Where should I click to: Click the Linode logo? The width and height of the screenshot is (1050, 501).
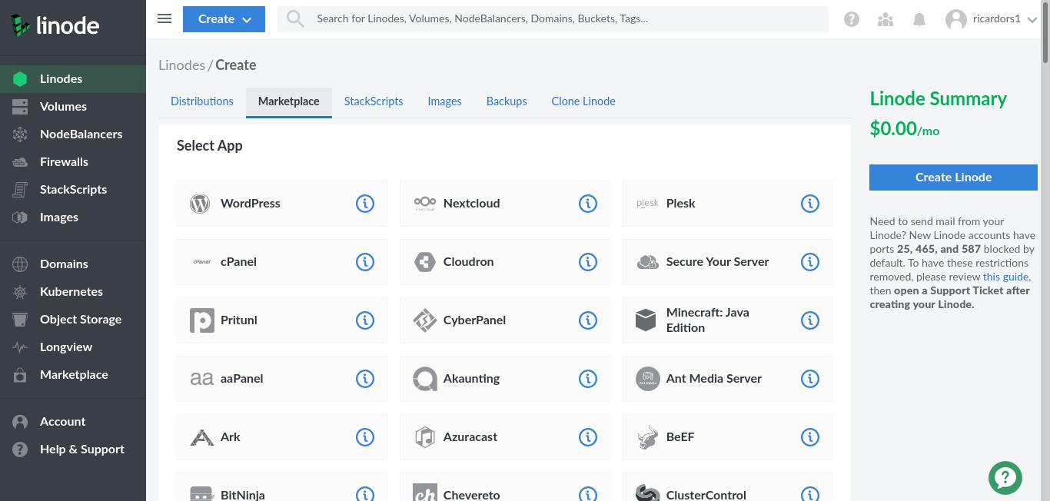point(55,25)
